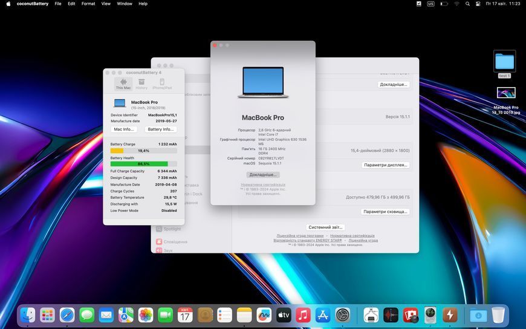
Task: Open Reminders from the Dock
Action: point(224,315)
